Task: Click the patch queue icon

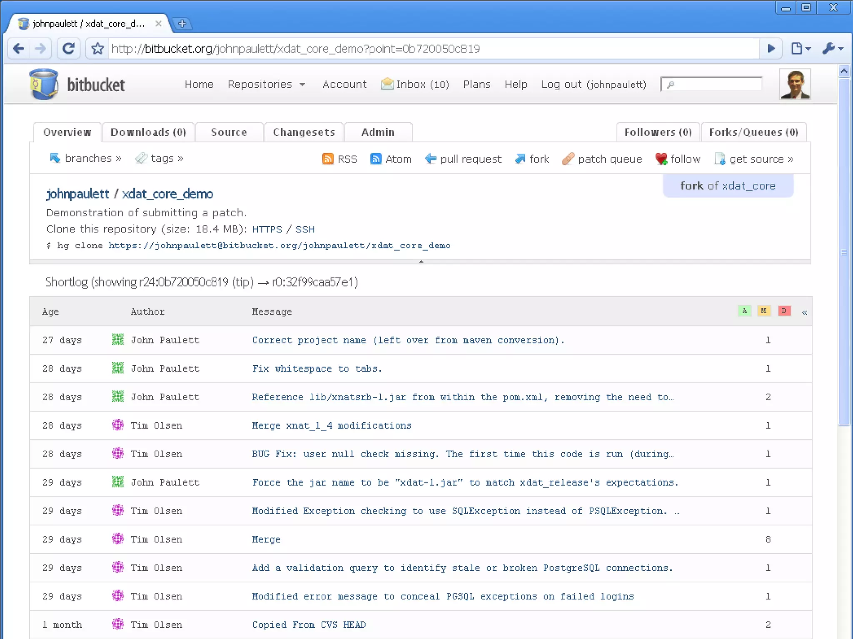Action: [x=568, y=159]
